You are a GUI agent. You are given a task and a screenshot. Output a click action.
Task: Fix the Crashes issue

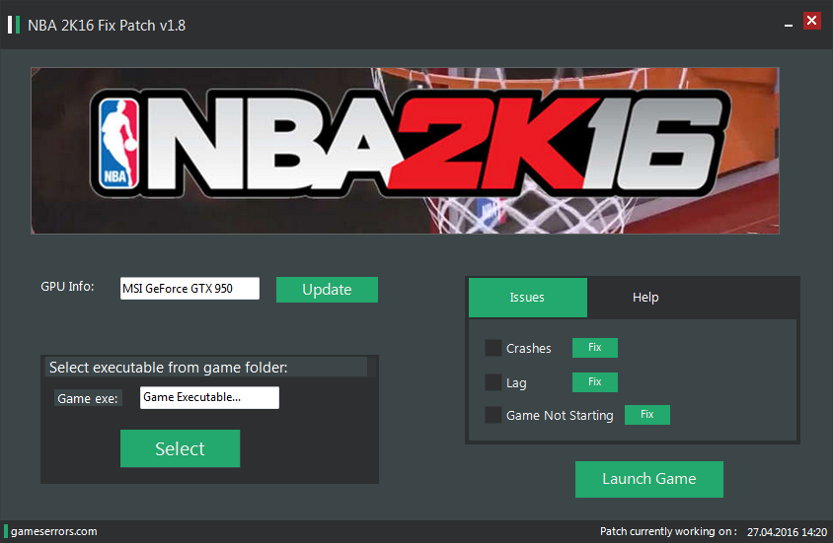point(595,348)
